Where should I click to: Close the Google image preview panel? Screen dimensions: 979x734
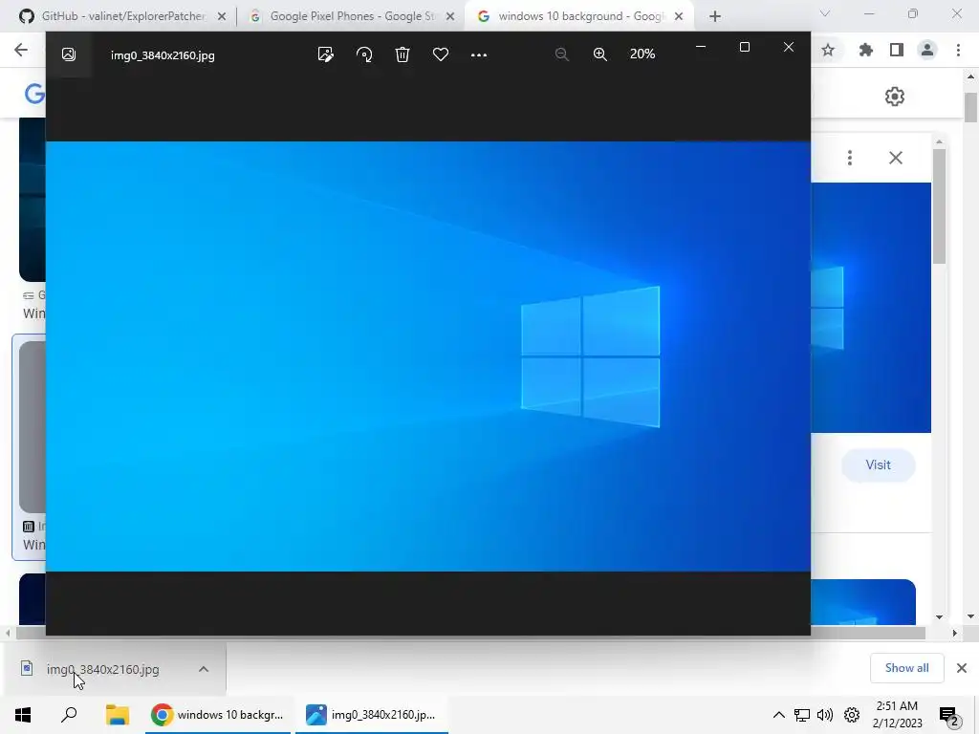pyautogui.click(x=896, y=158)
